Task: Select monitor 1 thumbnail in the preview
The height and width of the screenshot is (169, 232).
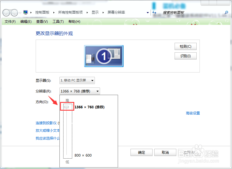Action: click(104, 56)
